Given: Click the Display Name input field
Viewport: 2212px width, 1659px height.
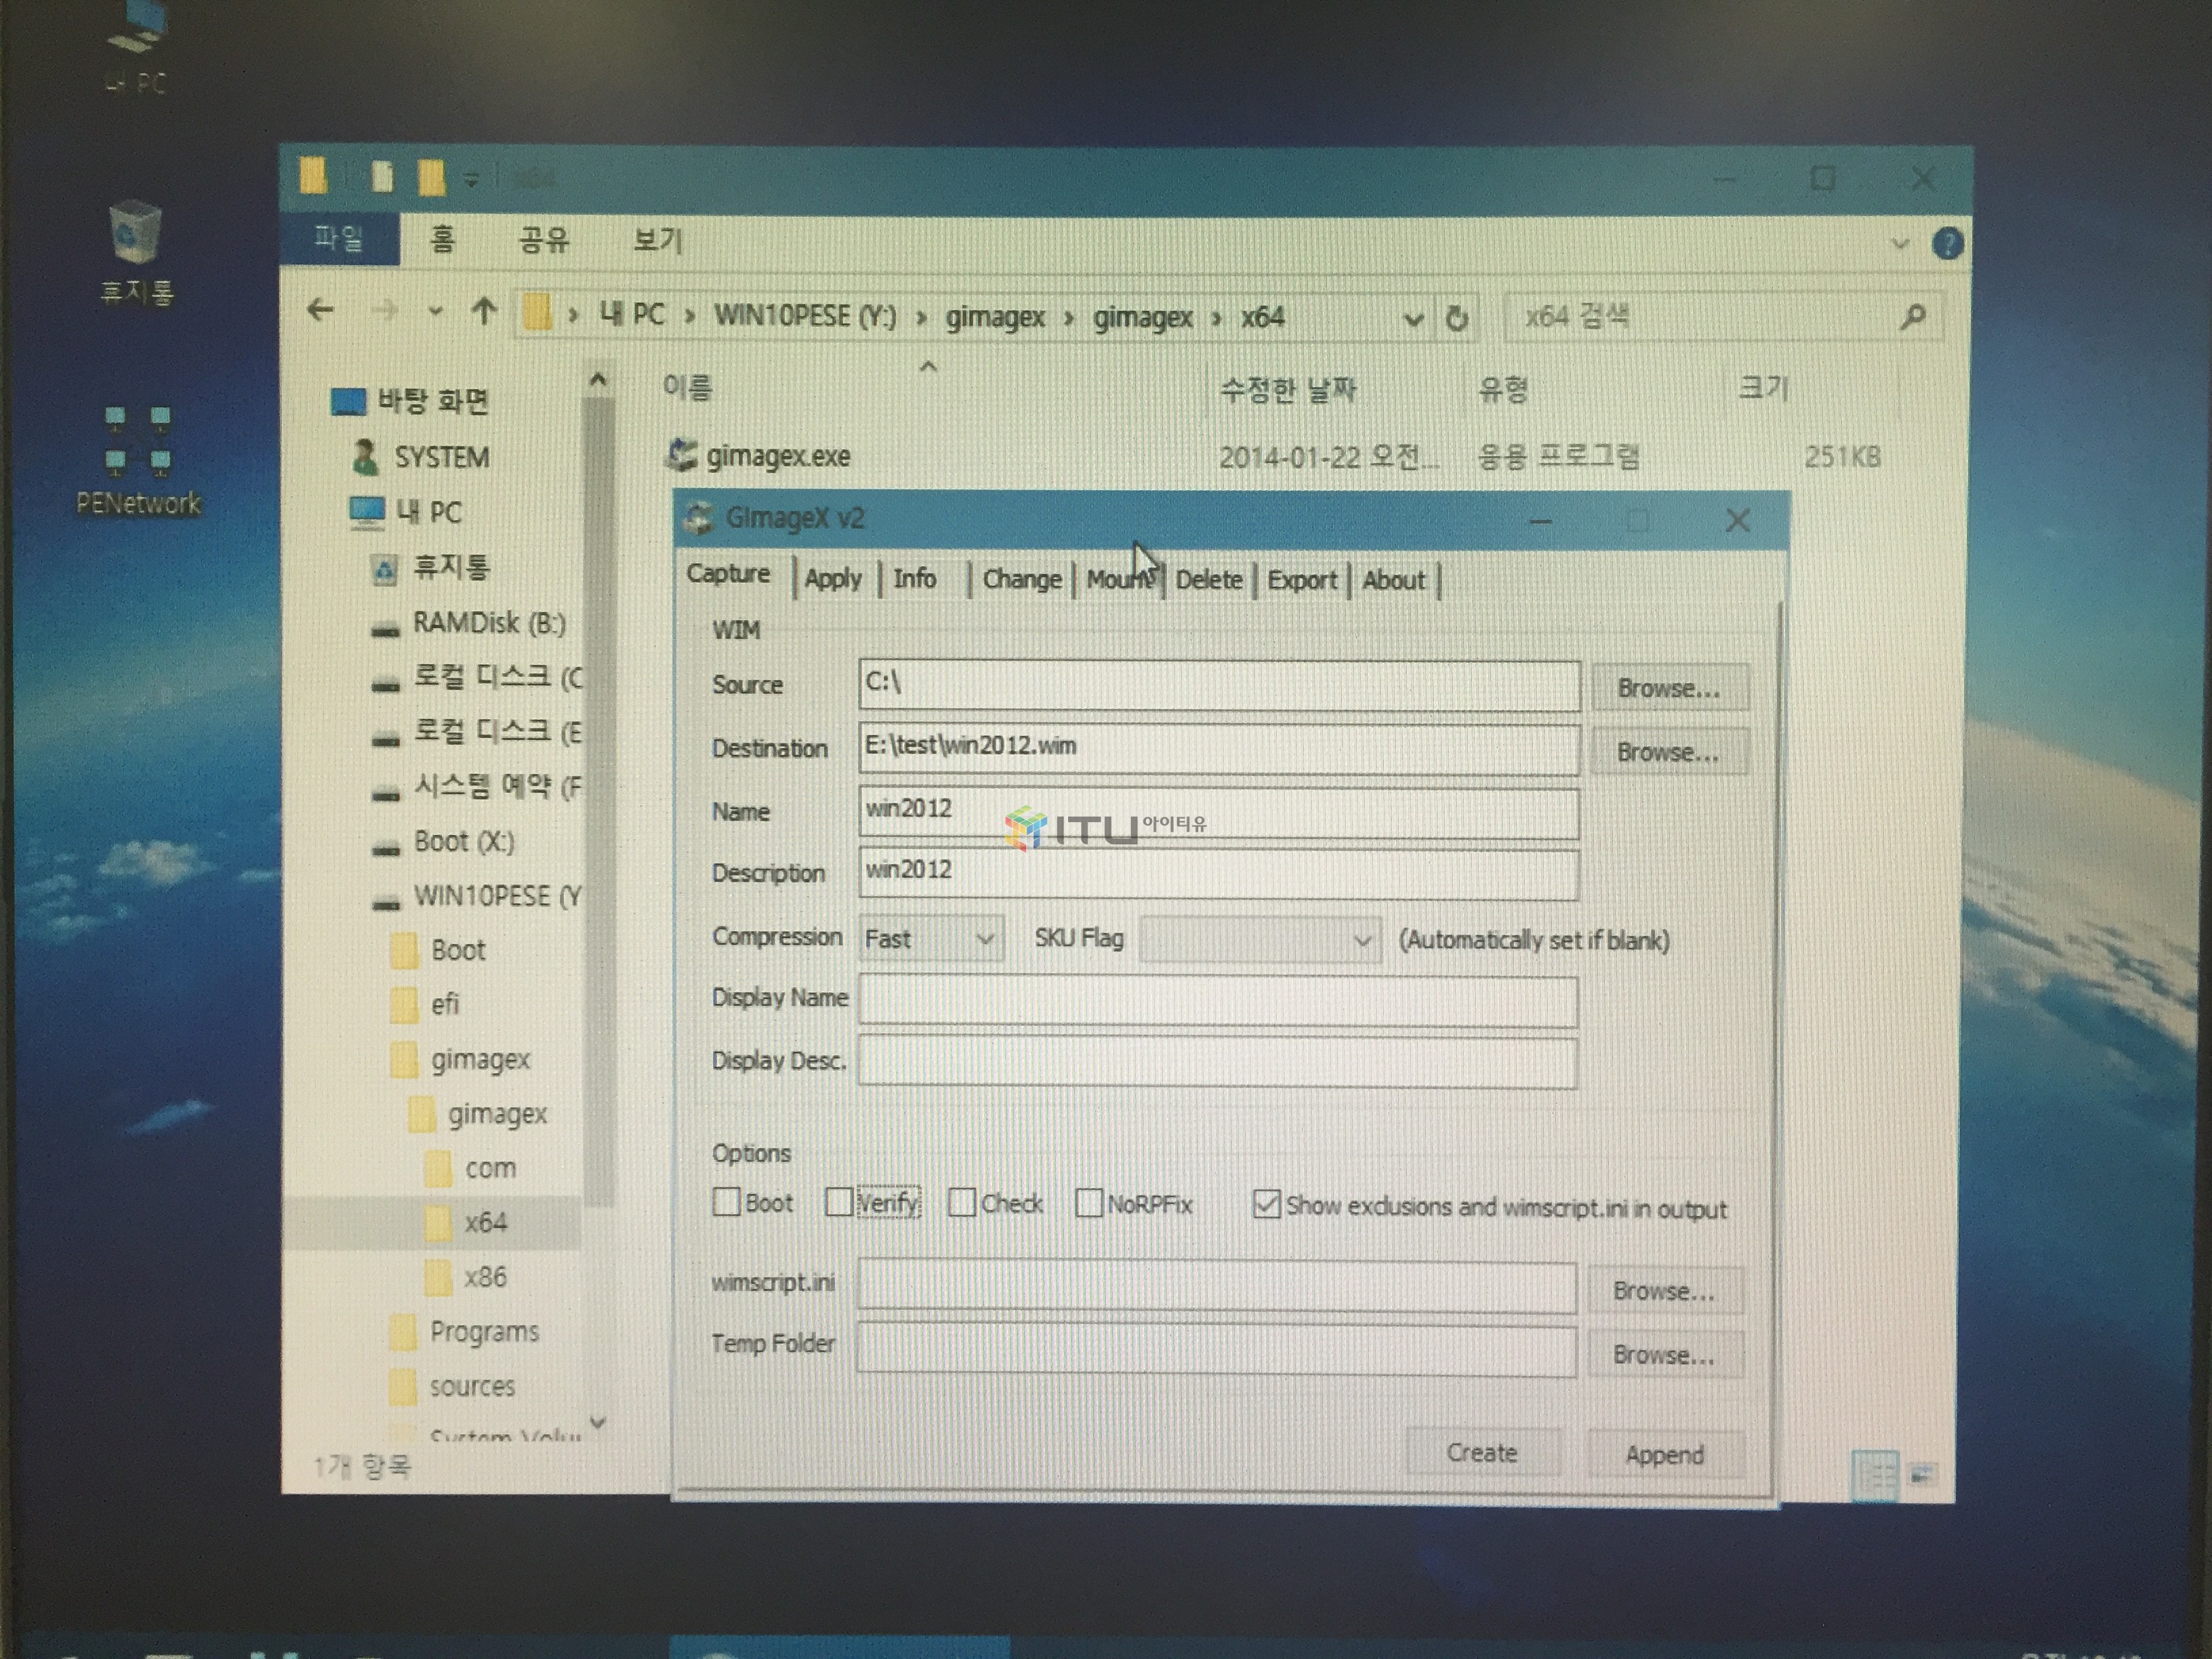Looking at the screenshot, I should (1217, 1001).
